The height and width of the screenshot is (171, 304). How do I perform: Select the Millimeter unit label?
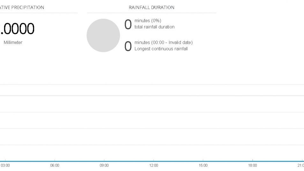tap(13, 42)
